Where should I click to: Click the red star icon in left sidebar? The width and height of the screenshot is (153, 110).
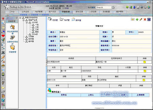click(x=3, y=18)
